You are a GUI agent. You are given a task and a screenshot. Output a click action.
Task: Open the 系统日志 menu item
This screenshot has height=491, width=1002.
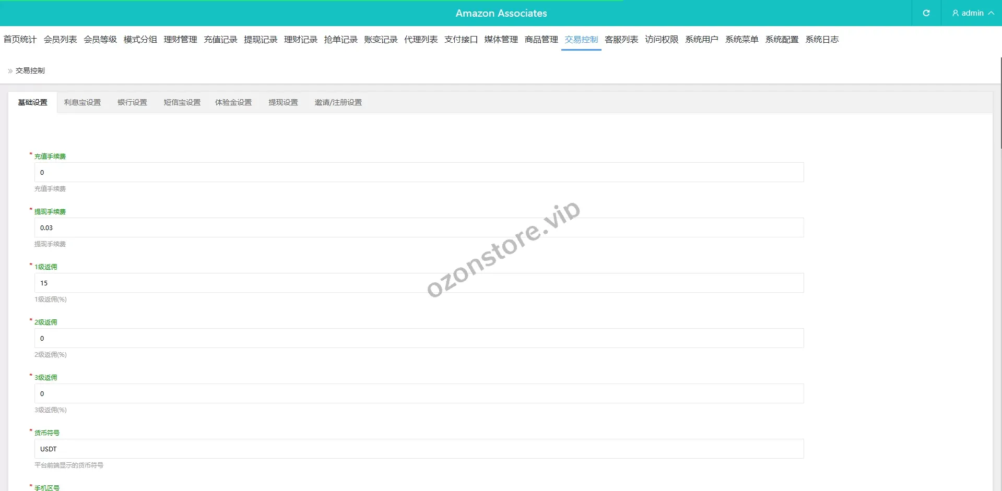point(822,40)
